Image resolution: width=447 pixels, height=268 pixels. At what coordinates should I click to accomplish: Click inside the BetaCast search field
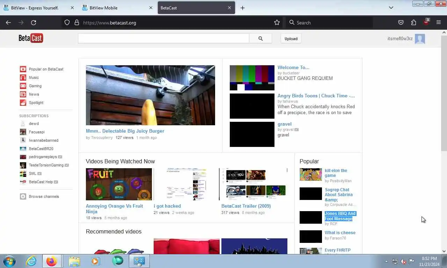click(x=163, y=38)
